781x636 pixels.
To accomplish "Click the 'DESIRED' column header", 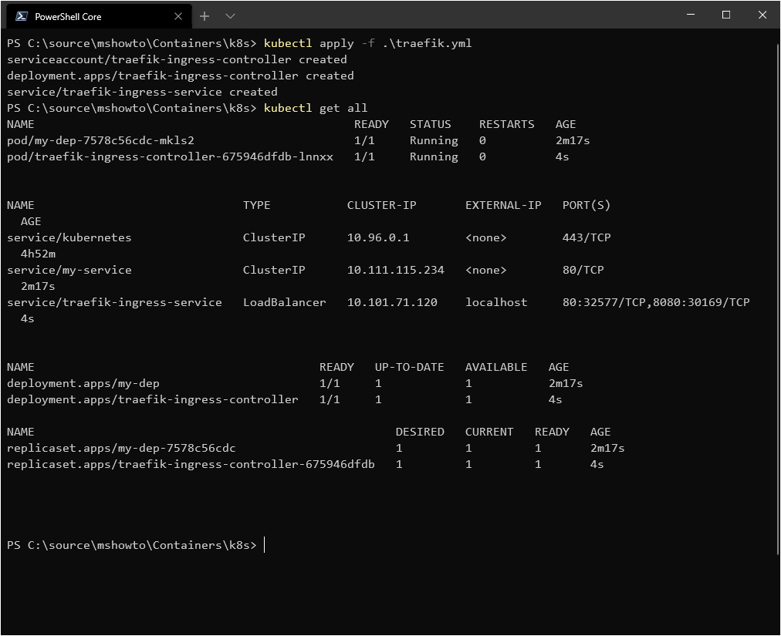I will pos(420,432).
